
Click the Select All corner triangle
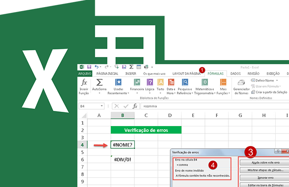(x=84, y=116)
